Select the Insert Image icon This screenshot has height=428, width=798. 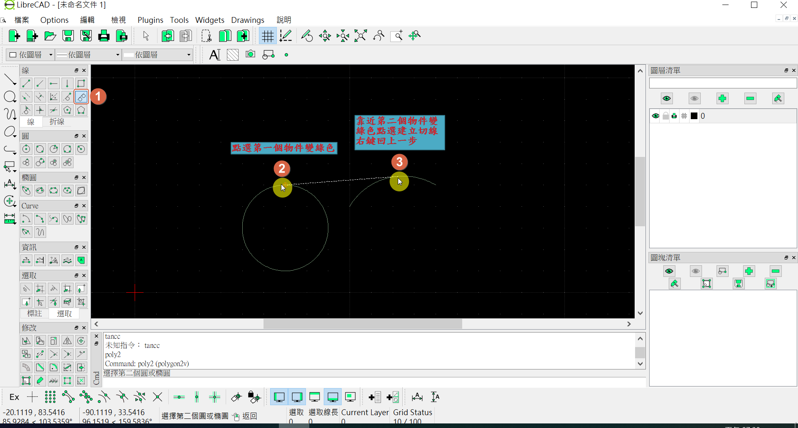(251, 55)
